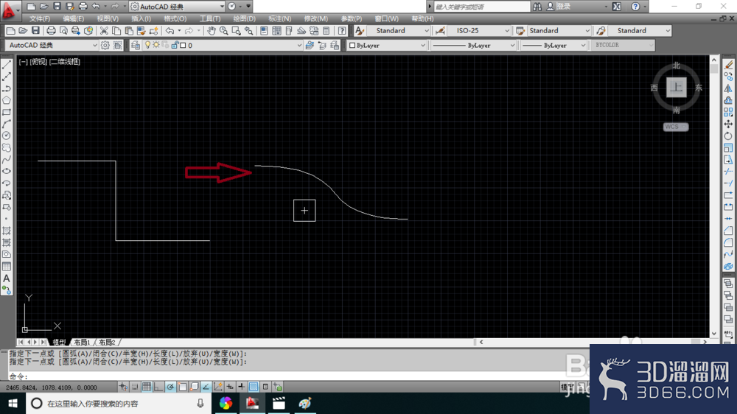Screen dimensions: 737x414
Task: Open the 编辑(E) menu
Action: click(x=73, y=19)
